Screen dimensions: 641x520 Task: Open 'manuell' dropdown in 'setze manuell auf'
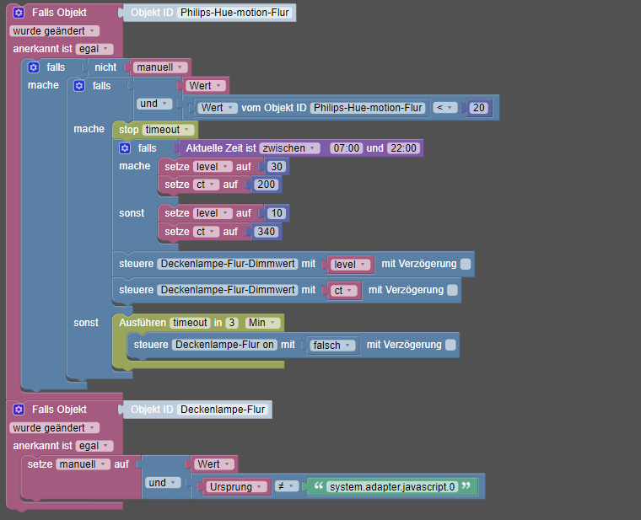[x=83, y=464]
